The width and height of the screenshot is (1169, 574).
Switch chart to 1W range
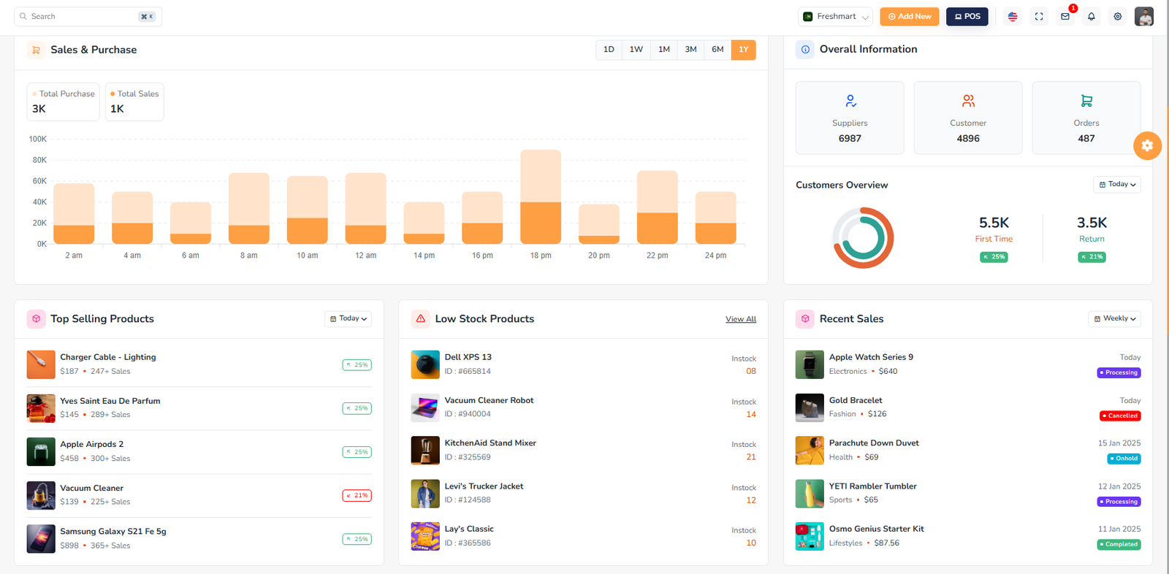point(636,50)
